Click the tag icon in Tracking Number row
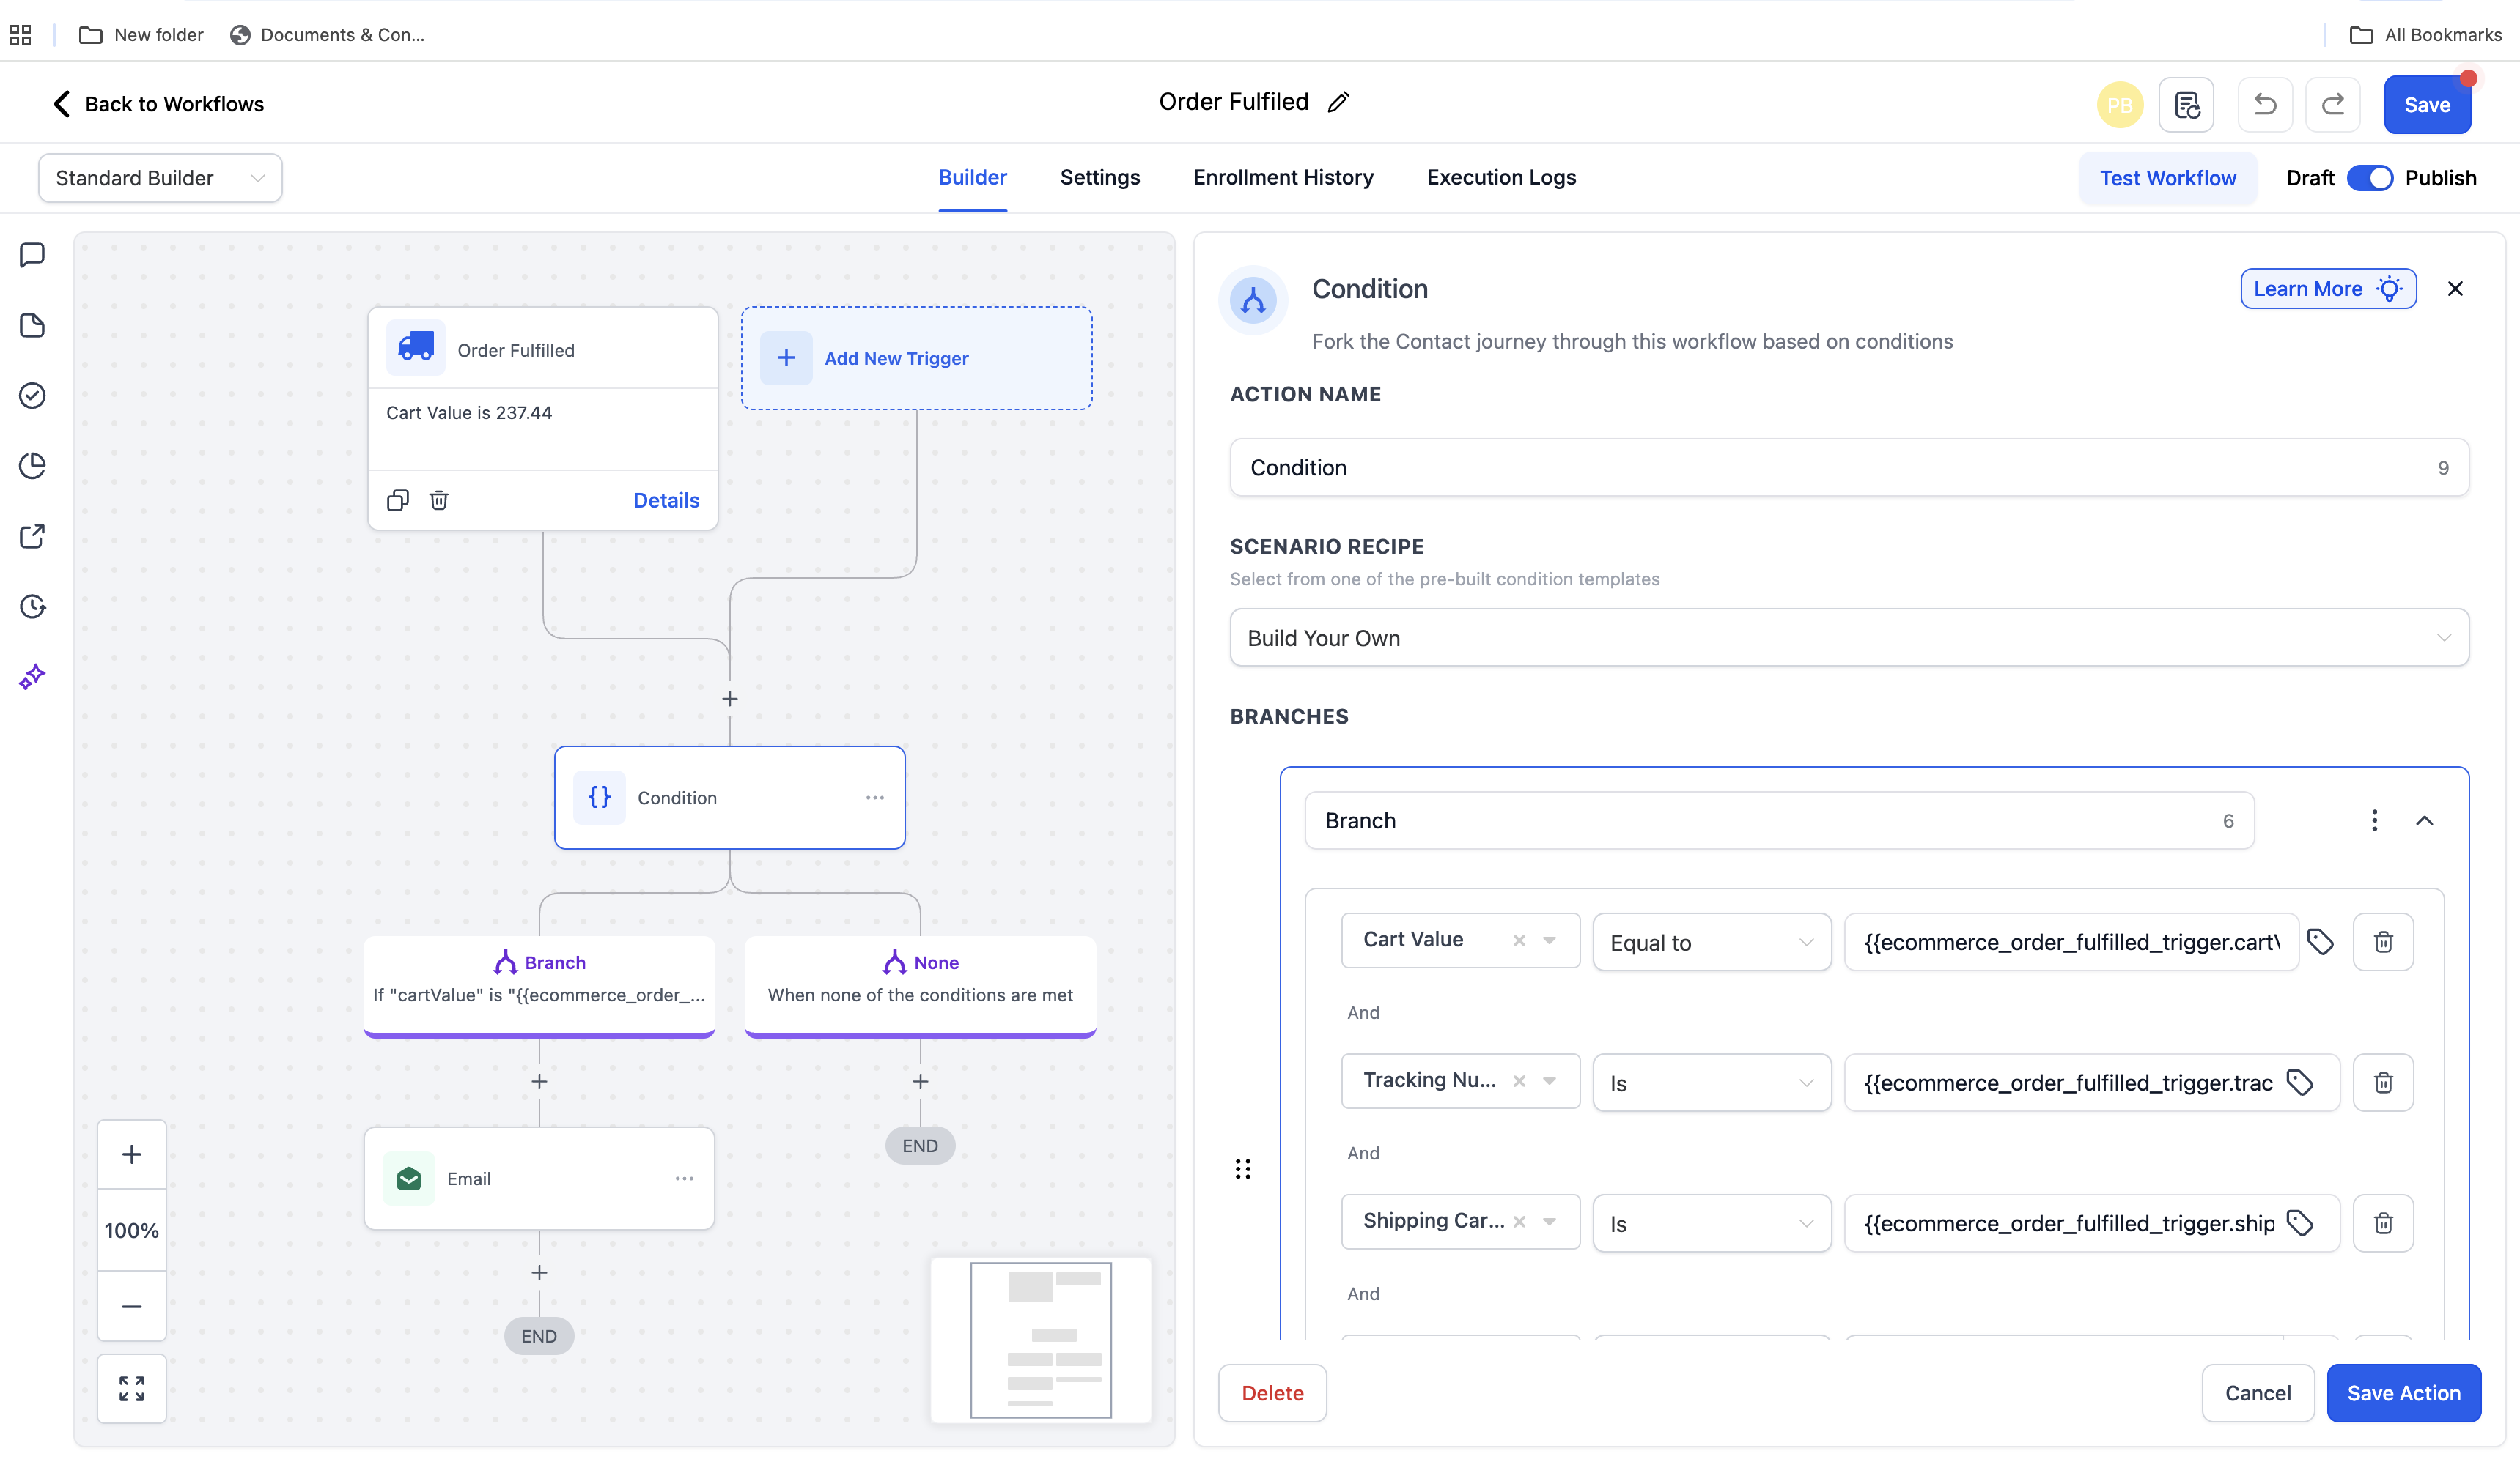This screenshot has height=1462, width=2520. [2300, 1083]
